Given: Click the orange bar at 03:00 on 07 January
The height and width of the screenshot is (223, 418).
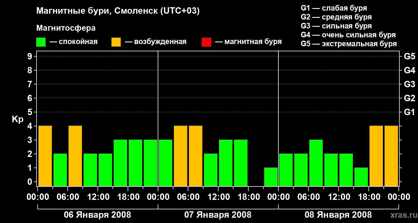Looking at the screenshot, I should [x=181, y=156].
